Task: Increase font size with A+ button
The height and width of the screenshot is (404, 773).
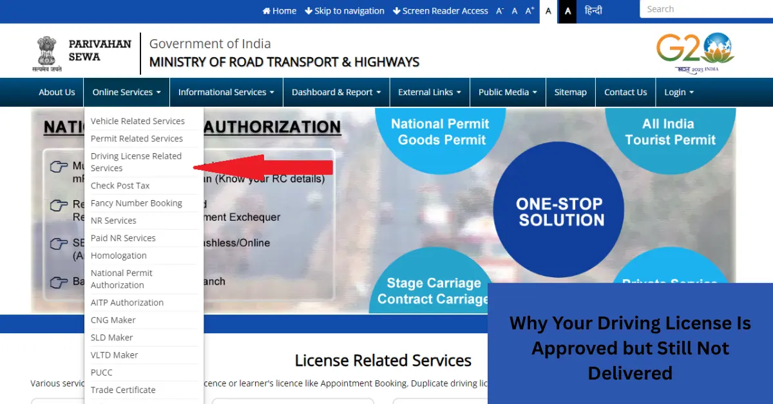Action: pos(530,11)
